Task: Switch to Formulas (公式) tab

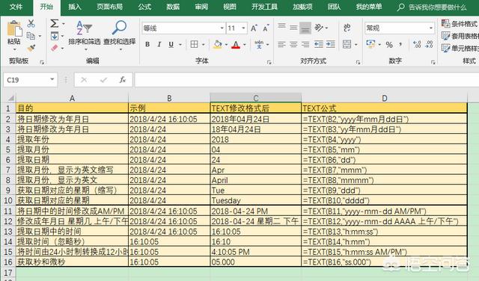Action: coord(144,7)
